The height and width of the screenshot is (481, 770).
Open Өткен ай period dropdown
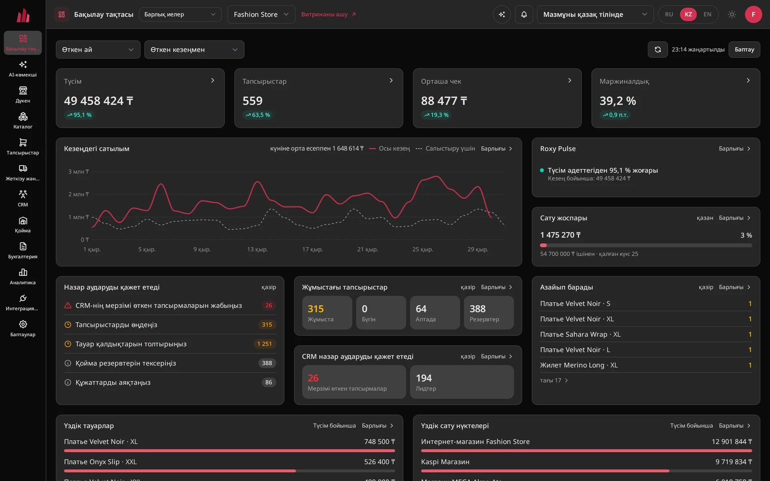click(98, 50)
